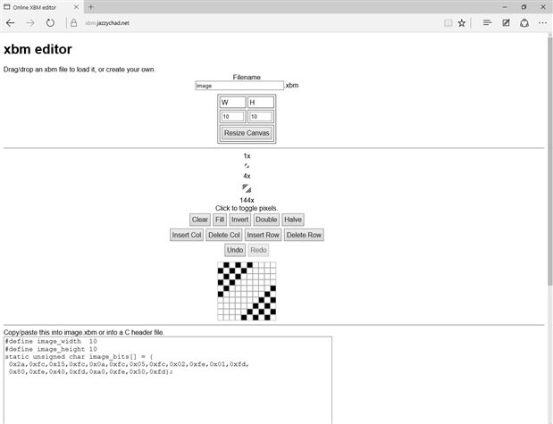Screen dimensions: 553x424
Task: Click the 1x preview thumbnail
Action: (247, 165)
